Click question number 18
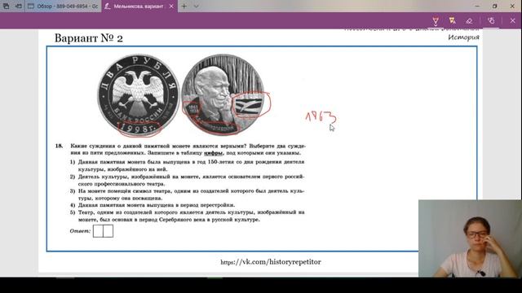Screen dimensions: 522x293 pyautogui.click(x=59, y=146)
